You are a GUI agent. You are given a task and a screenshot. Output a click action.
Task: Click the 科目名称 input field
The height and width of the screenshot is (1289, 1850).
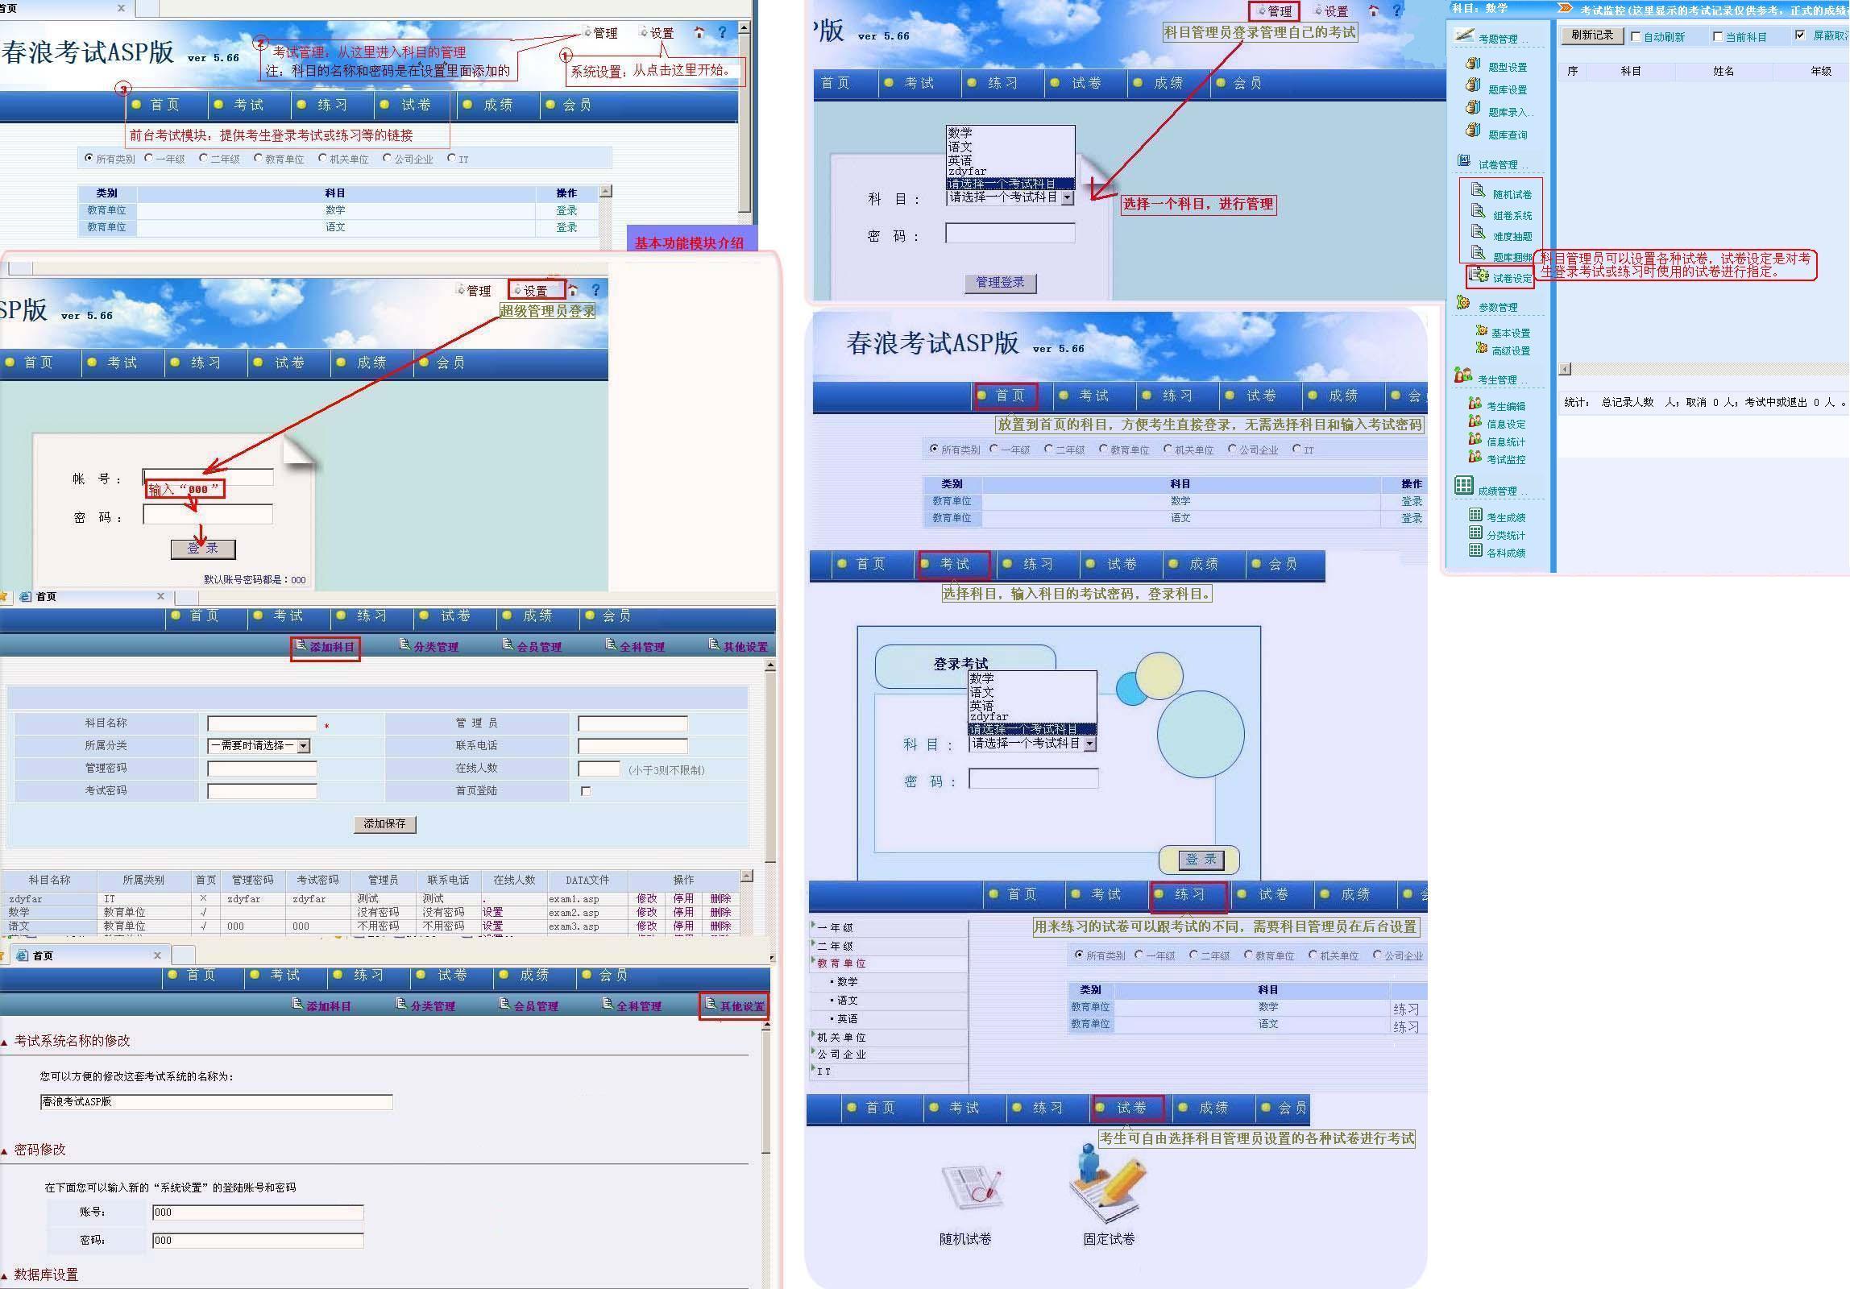(262, 723)
